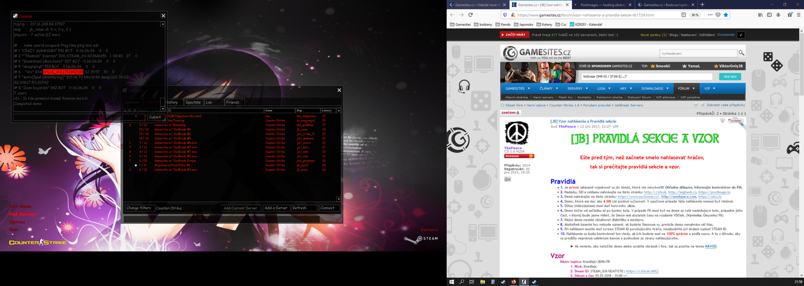Screen dimensions: 804x286
Task: Open the zoom level 90% indicator
Action: click(695, 14)
